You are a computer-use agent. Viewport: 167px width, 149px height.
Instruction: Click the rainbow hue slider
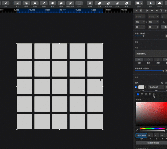point(152,128)
